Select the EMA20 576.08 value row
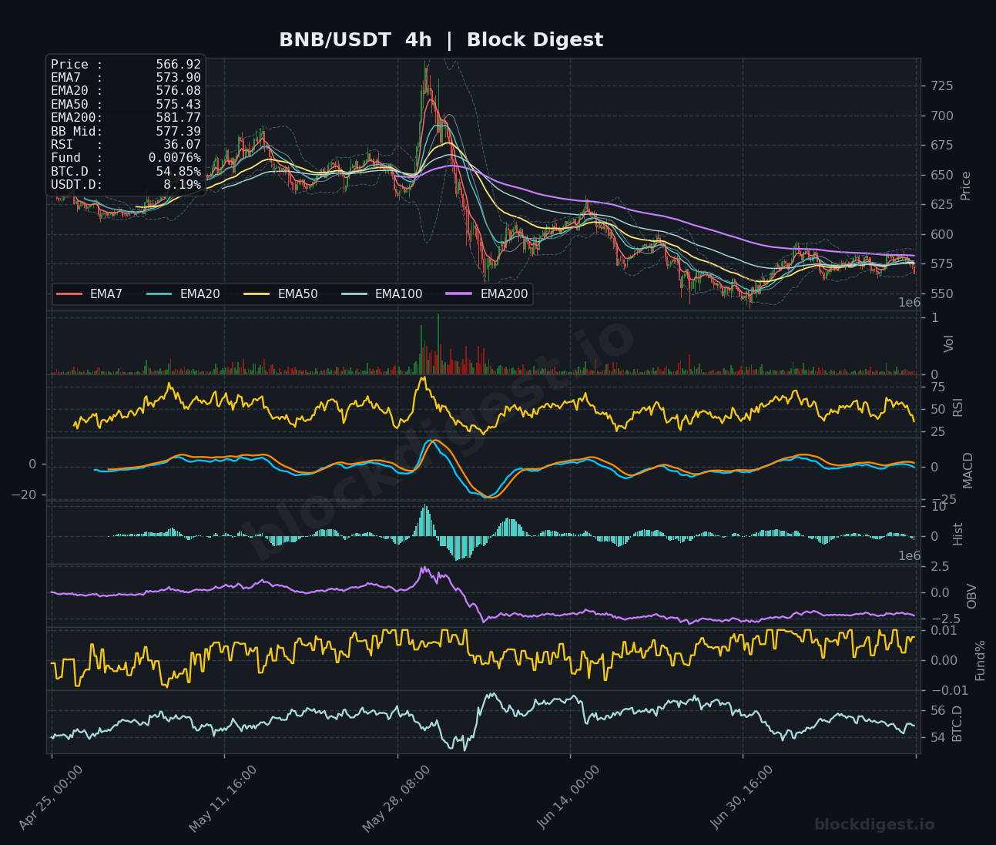 tap(126, 91)
